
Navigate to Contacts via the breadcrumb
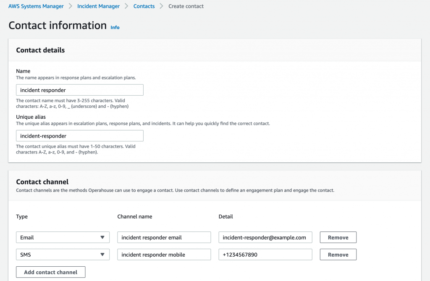tap(144, 6)
